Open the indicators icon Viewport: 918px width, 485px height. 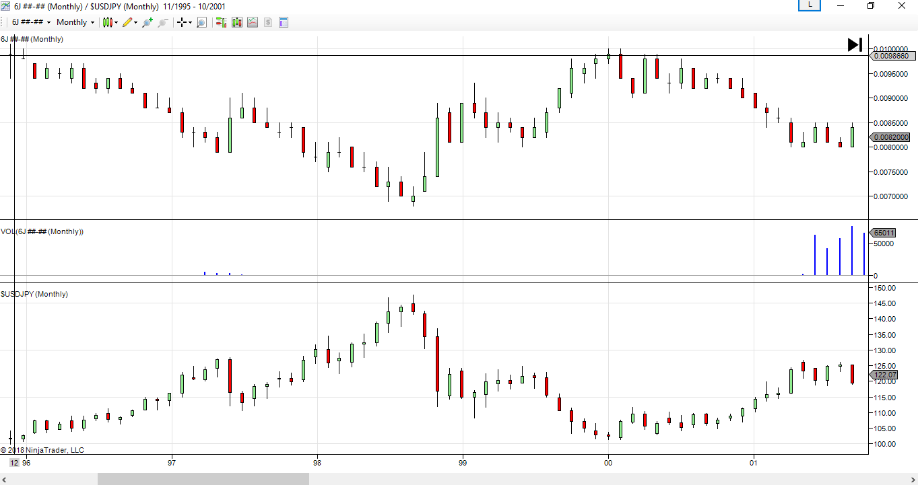pyautogui.click(x=253, y=22)
